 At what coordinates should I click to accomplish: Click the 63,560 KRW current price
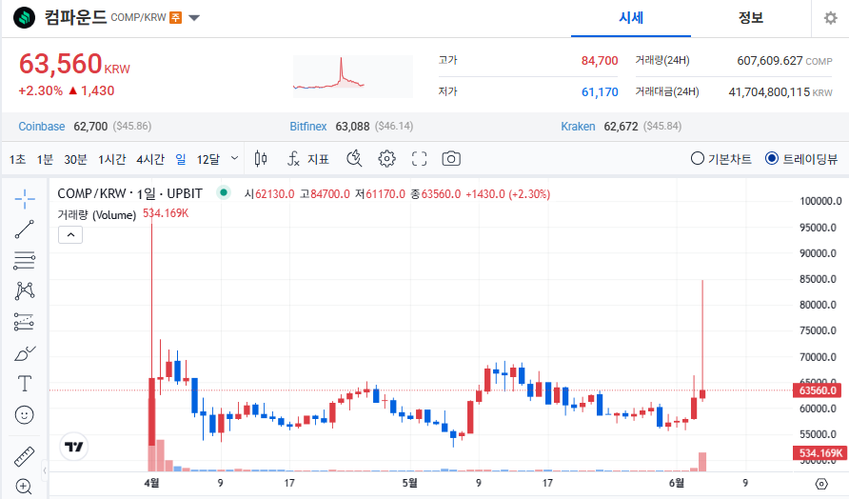coord(74,65)
